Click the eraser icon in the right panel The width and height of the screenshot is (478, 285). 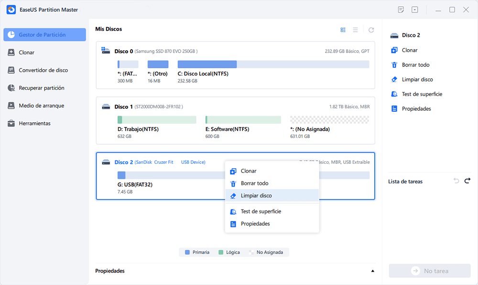394,79
